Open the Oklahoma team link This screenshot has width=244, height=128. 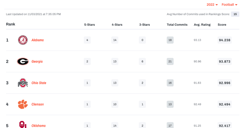[x=39, y=126]
